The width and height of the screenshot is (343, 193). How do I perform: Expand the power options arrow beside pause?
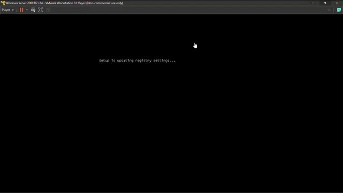pyautogui.click(x=27, y=10)
